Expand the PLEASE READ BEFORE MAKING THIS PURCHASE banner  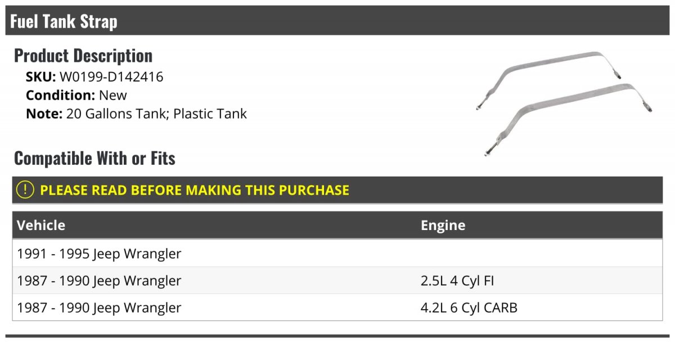coord(195,190)
